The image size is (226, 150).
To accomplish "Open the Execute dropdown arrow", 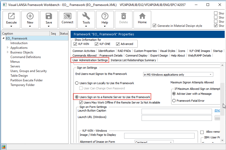I will 11,26.
